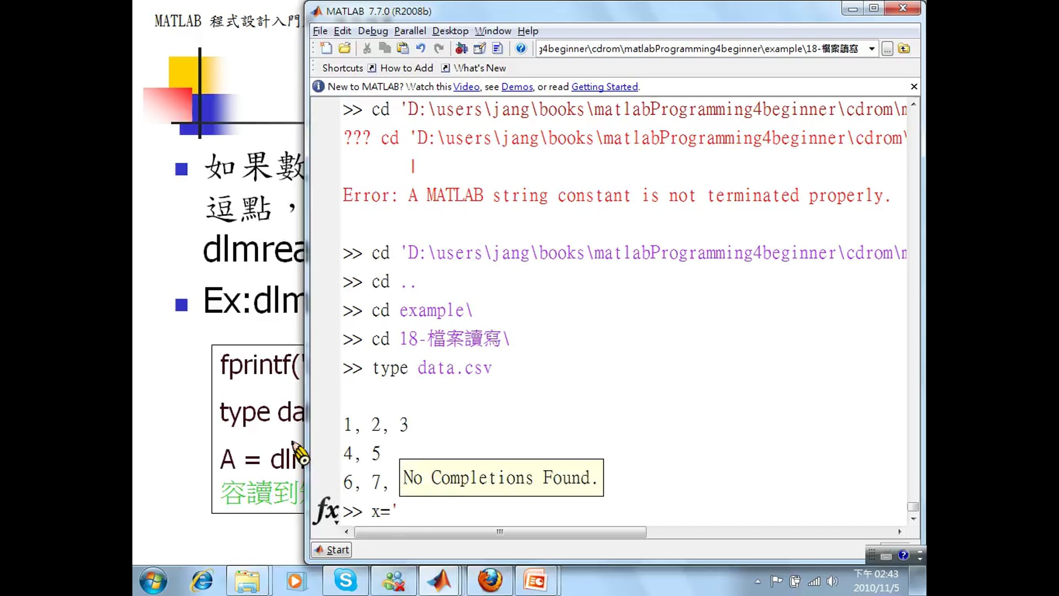This screenshot has height=596, width=1059.
Task: Click the Open File folder icon
Action: pyautogui.click(x=345, y=49)
